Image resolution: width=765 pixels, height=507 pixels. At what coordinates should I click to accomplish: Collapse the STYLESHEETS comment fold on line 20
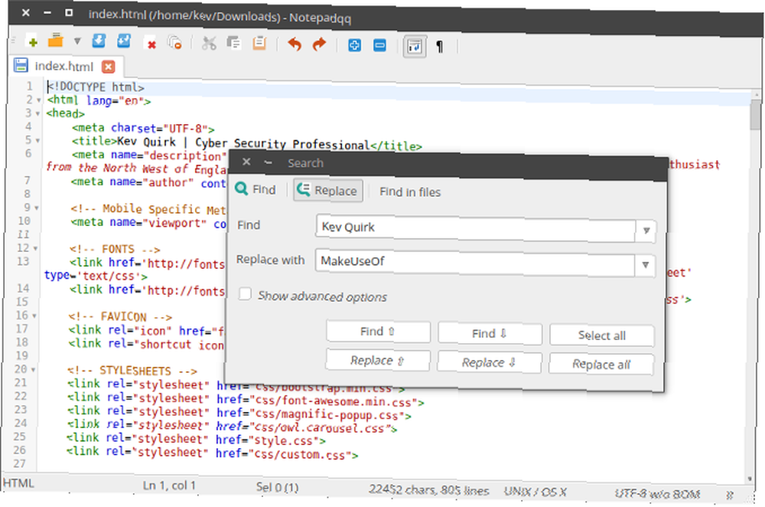(x=34, y=370)
